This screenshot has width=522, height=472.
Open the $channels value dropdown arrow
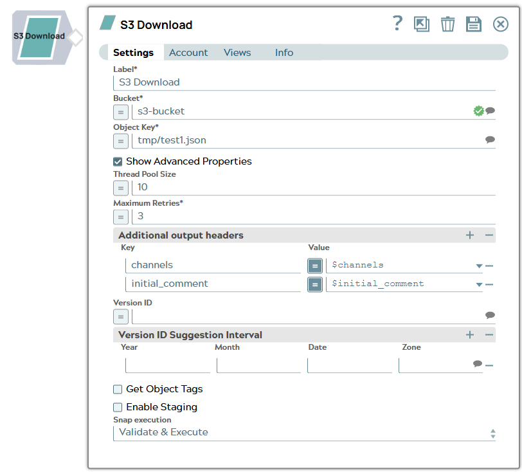(479, 266)
